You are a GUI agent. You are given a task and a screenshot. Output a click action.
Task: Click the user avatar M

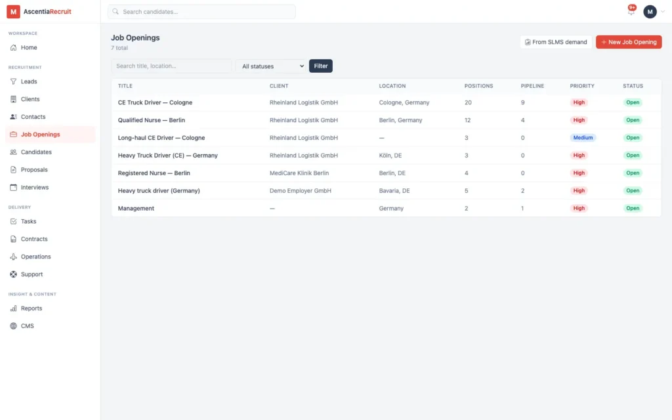tap(650, 12)
